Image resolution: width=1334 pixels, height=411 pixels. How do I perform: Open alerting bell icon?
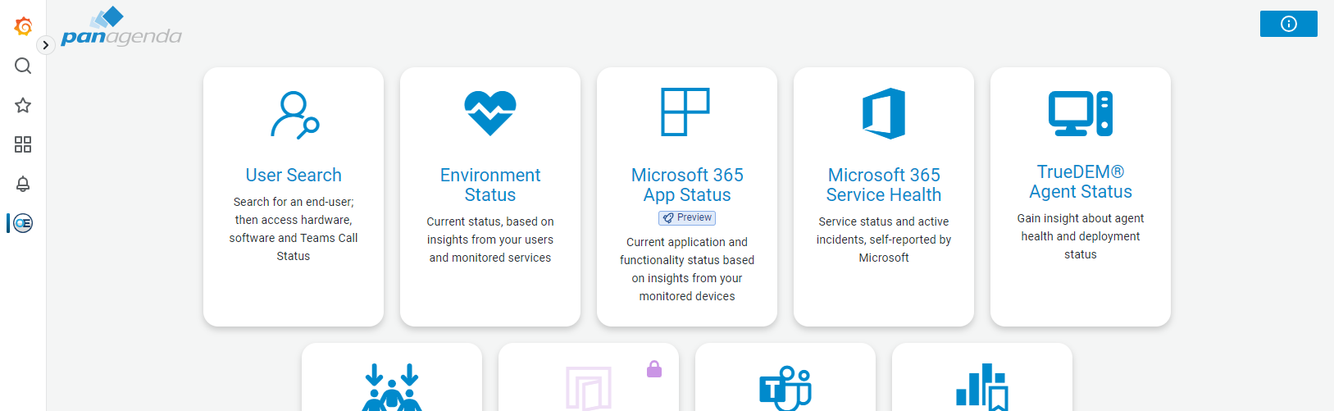click(23, 184)
